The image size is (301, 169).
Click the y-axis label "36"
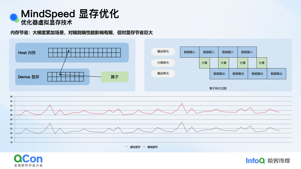pos(11,97)
